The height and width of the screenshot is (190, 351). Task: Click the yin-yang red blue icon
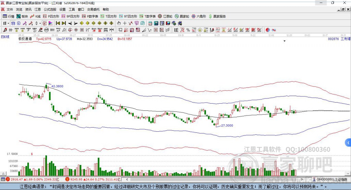[268, 30]
